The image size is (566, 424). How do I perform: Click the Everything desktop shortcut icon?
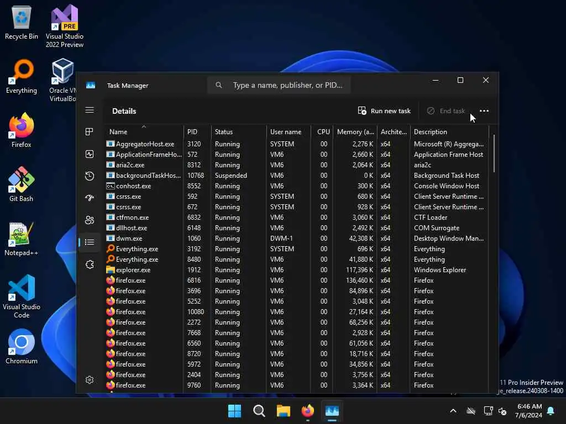click(22, 77)
